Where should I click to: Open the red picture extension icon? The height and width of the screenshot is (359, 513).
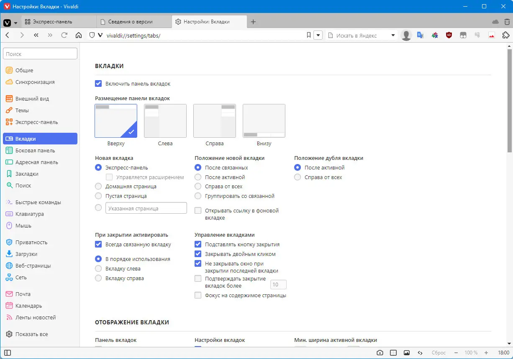(492, 35)
